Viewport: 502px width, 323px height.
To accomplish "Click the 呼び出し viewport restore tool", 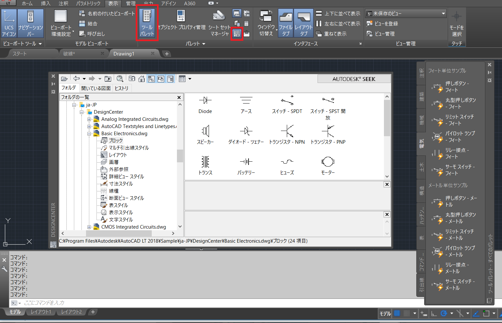I will tap(92, 34).
